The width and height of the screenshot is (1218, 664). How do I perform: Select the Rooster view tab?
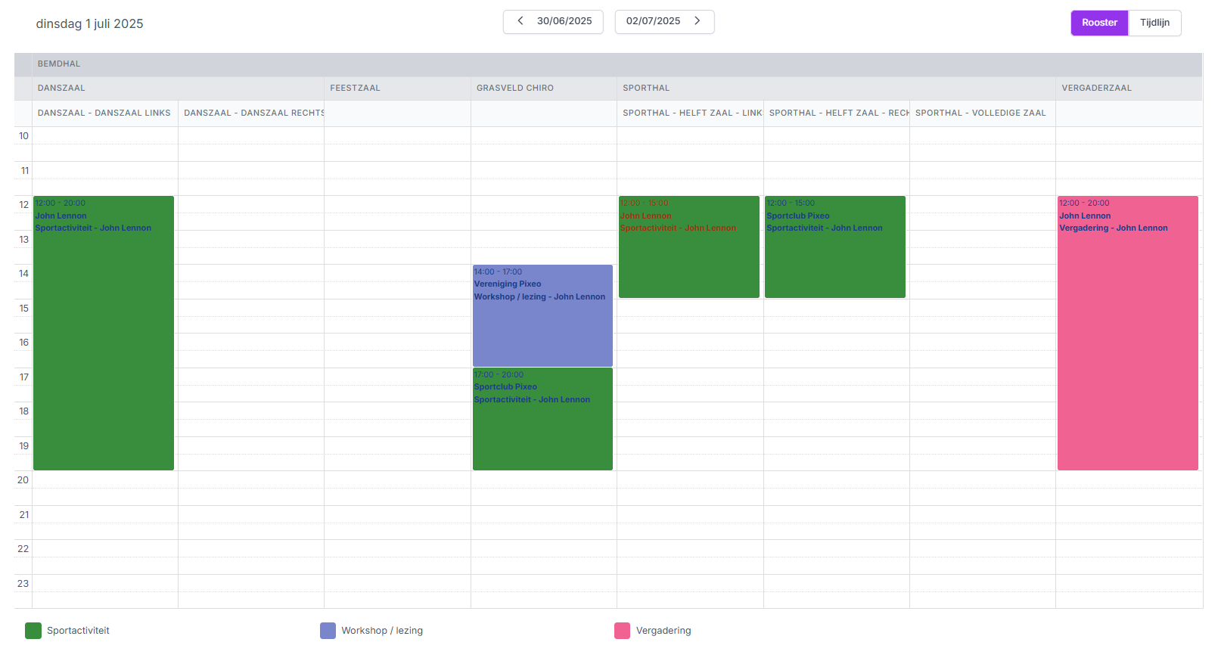[1098, 23]
